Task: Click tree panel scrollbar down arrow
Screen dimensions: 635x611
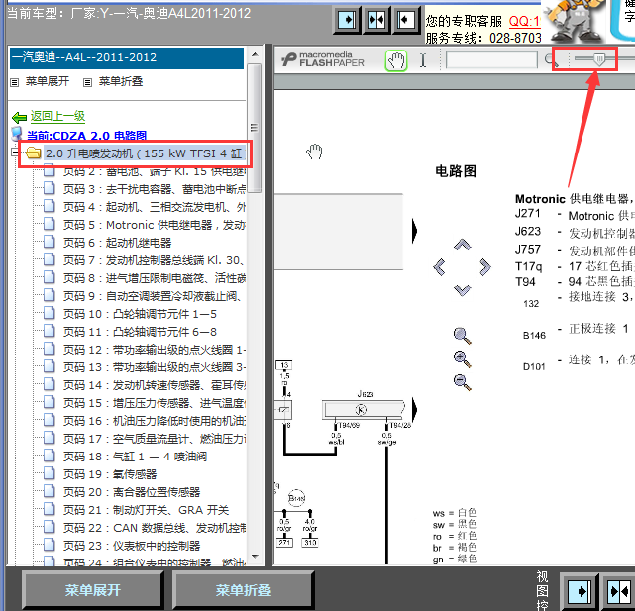Action: pos(255,557)
